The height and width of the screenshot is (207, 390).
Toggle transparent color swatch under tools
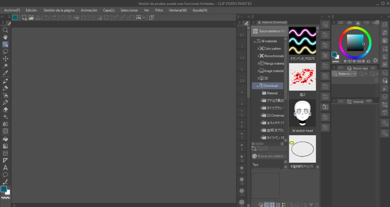point(5,198)
